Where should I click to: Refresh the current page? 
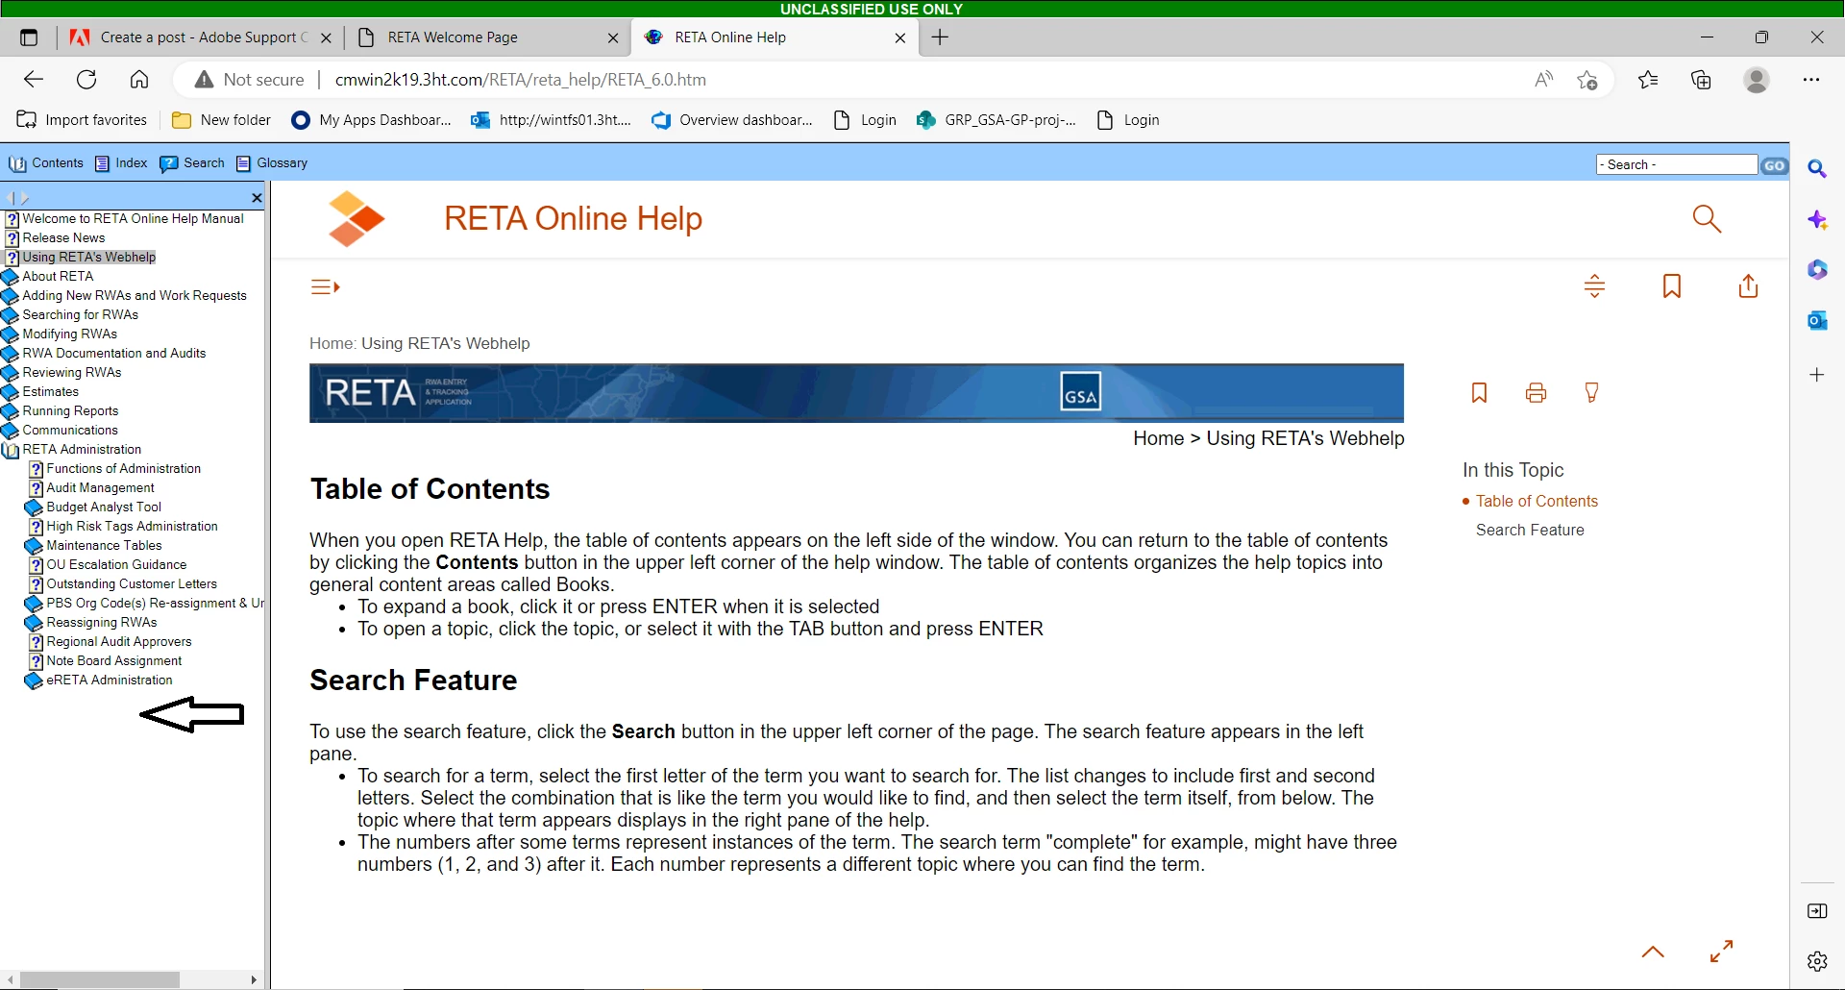click(86, 80)
